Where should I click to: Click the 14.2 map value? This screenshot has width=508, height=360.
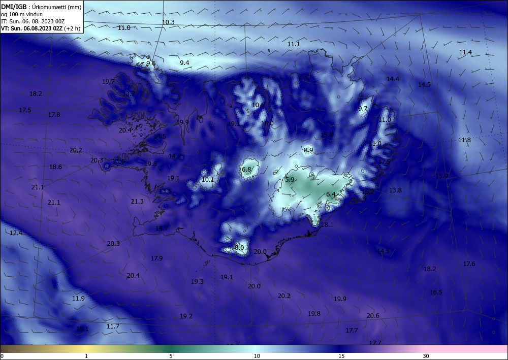click(175, 156)
